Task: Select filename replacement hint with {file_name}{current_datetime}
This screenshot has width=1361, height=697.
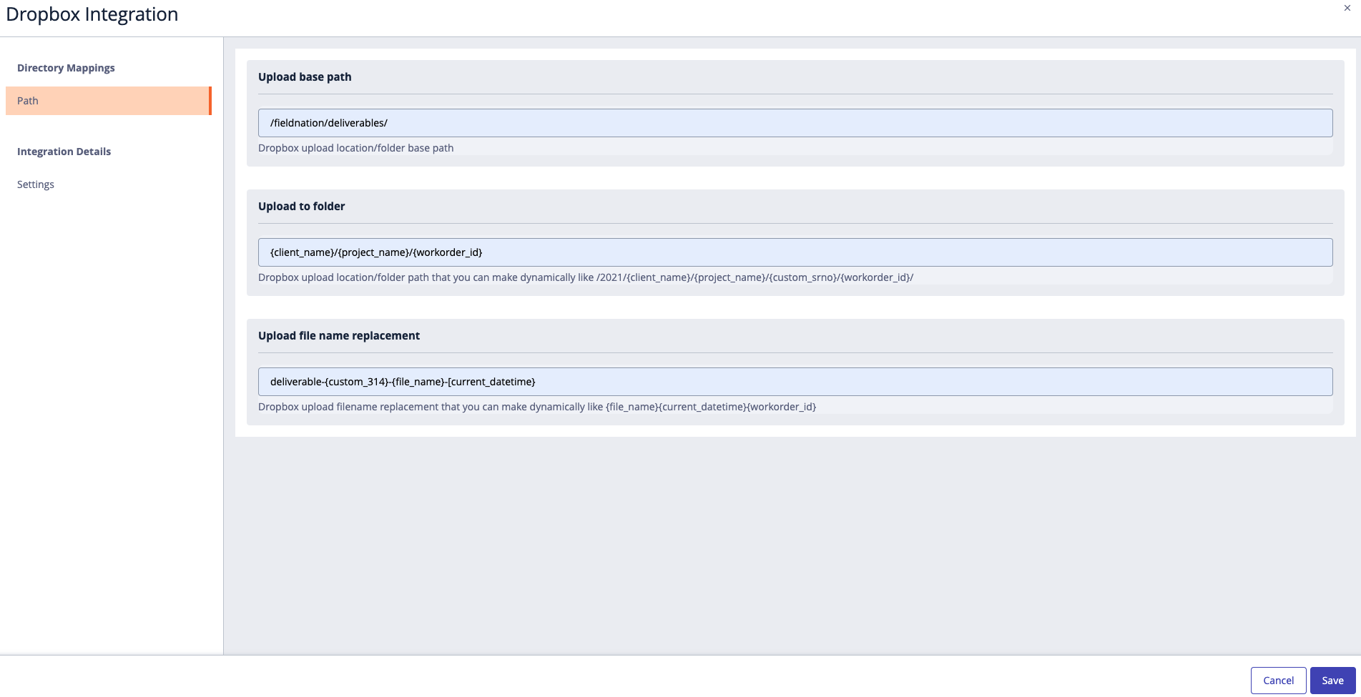Action: pos(537,407)
